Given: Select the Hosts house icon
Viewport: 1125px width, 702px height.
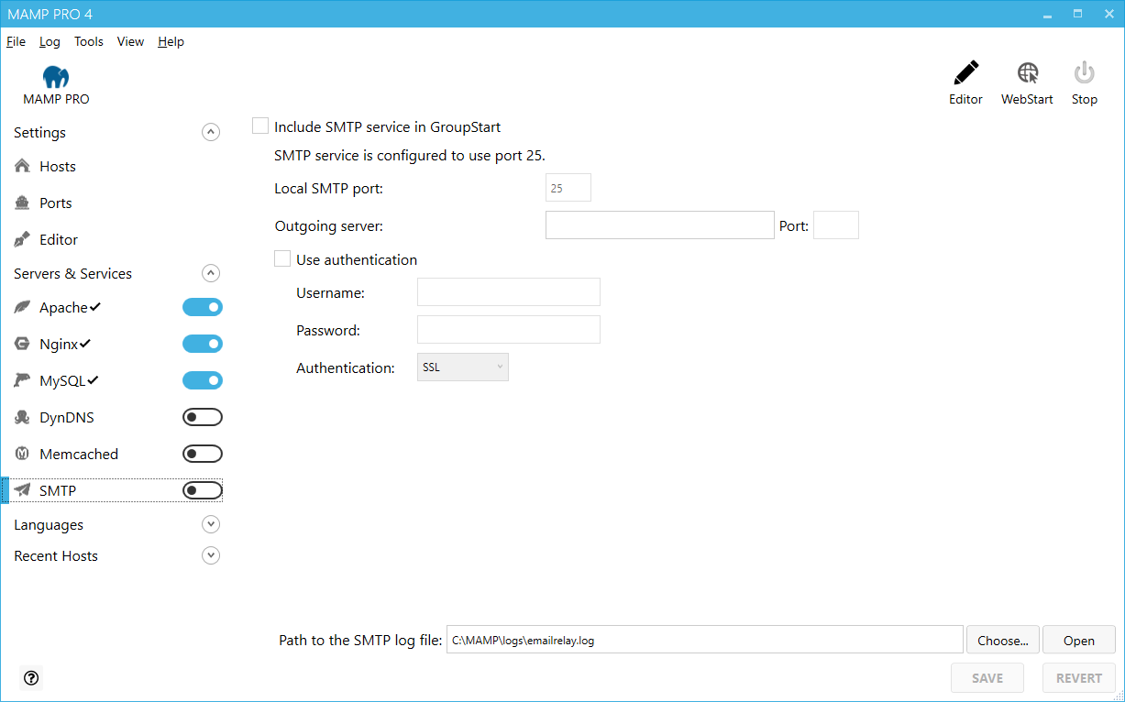Looking at the screenshot, I should pos(23,166).
